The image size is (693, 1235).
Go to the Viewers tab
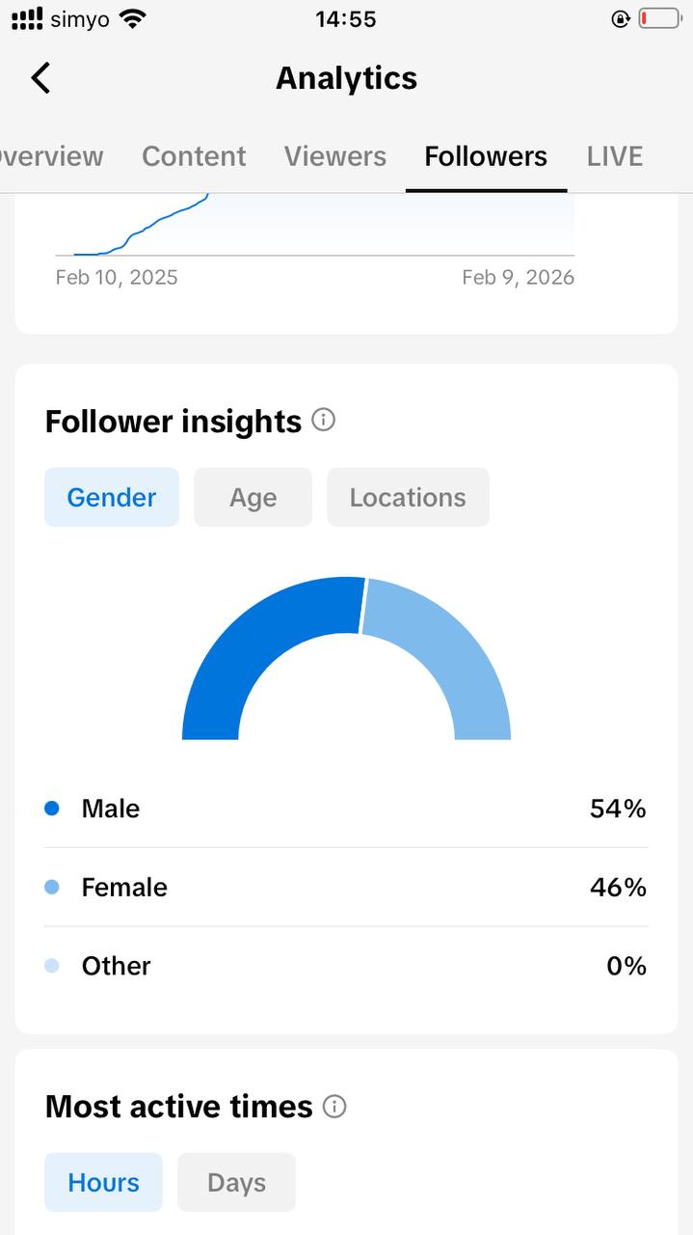point(335,156)
